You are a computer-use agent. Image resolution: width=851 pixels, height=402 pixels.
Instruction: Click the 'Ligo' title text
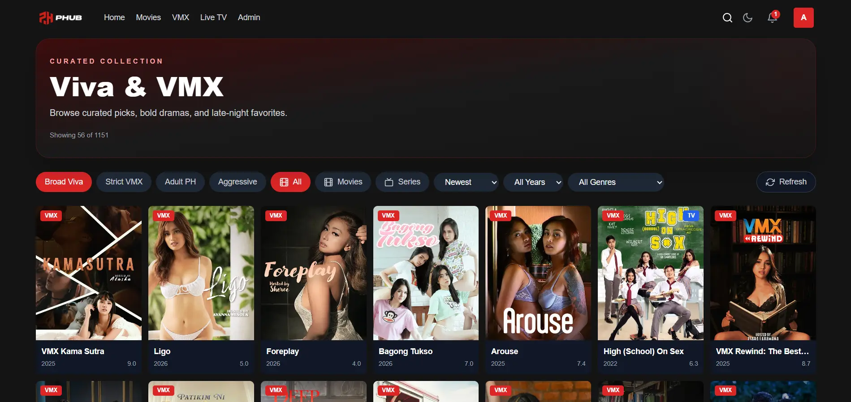coord(162,351)
